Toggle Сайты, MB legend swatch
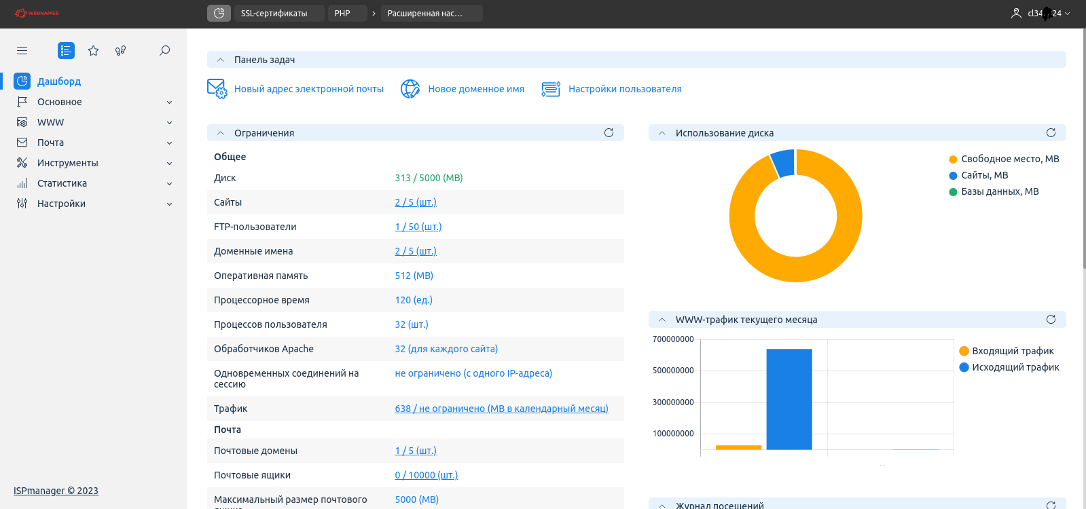 [953, 176]
